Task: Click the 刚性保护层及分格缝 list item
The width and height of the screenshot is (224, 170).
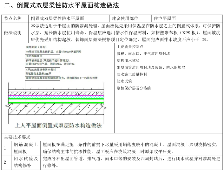Action: (x=134, y=88)
